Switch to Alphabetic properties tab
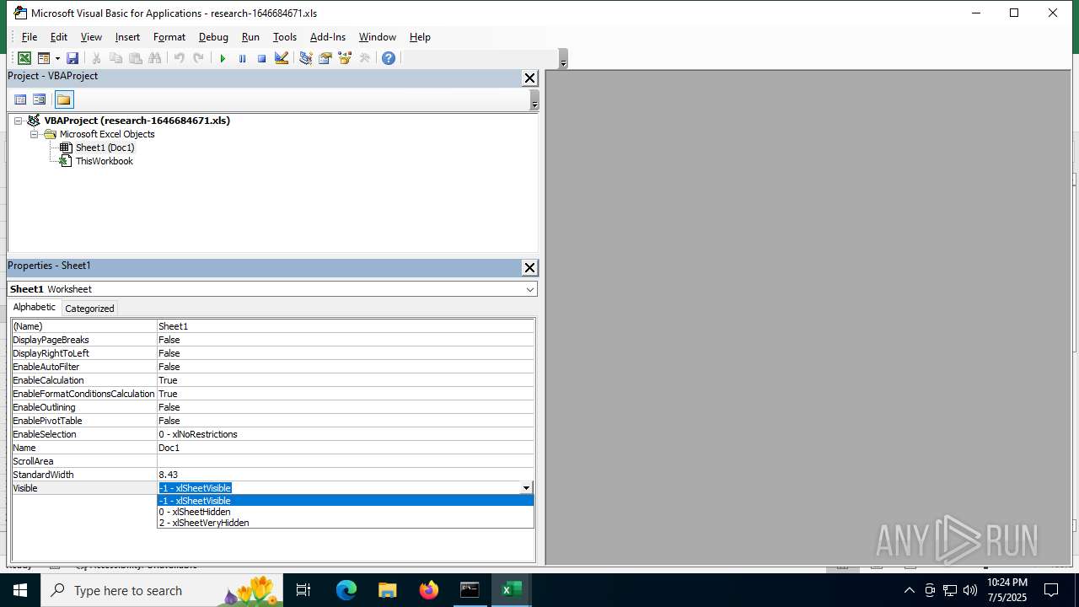This screenshot has width=1079, height=607. [35, 308]
